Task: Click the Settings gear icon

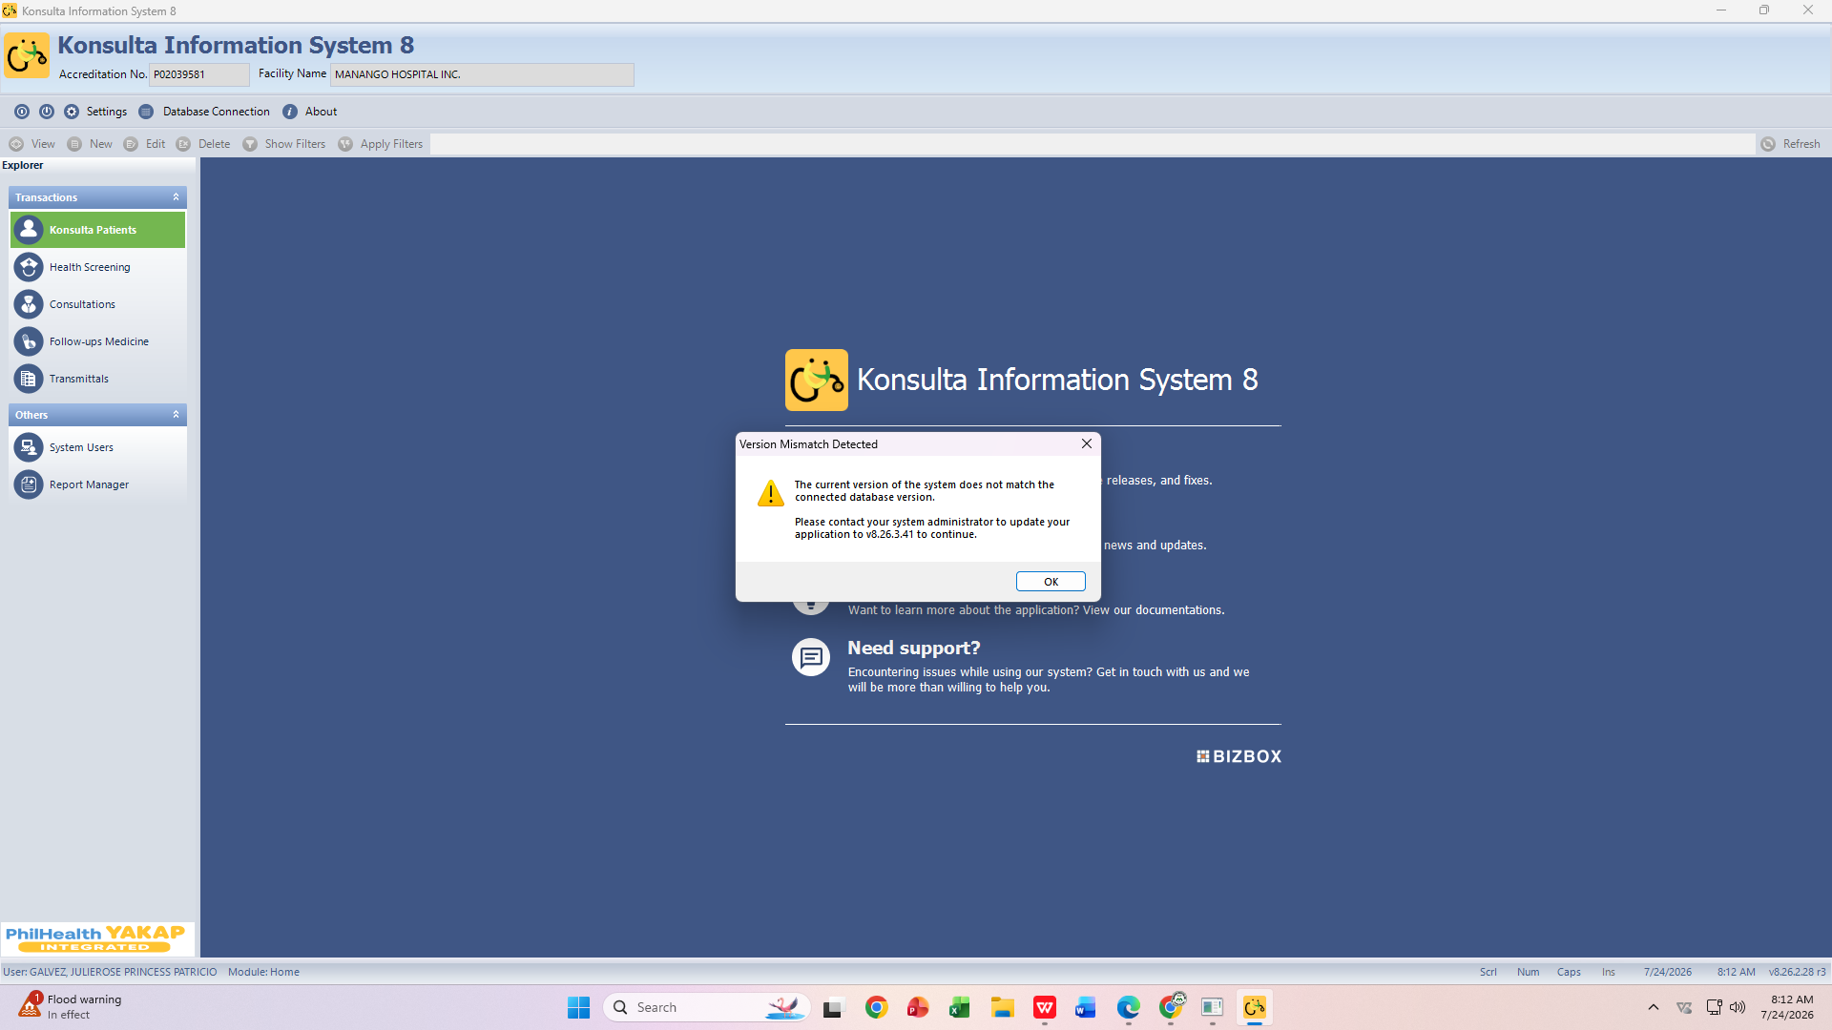Action: coord(72,112)
